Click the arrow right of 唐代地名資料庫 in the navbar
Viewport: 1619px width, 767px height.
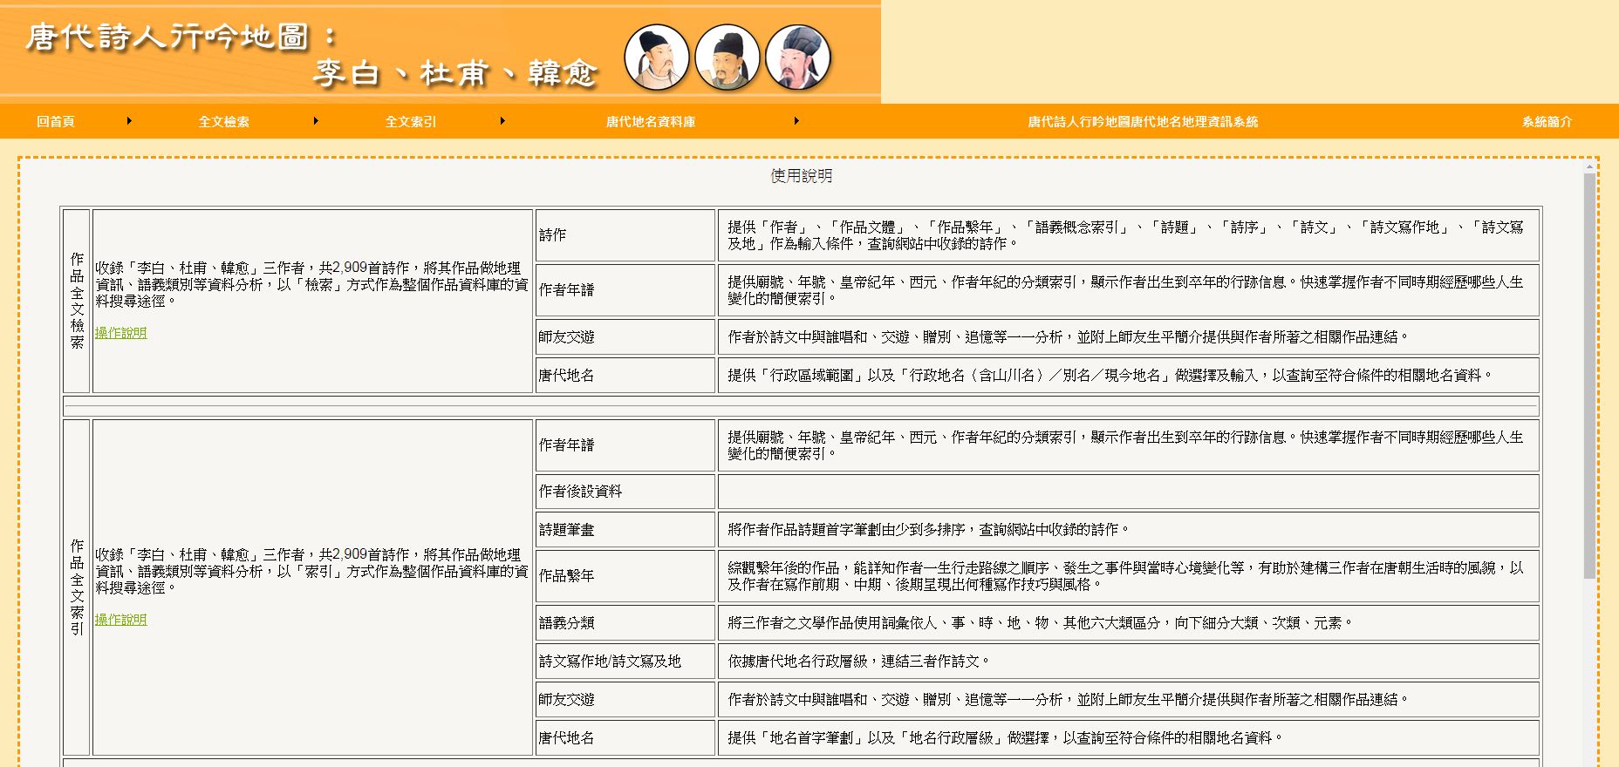(796, 121)
